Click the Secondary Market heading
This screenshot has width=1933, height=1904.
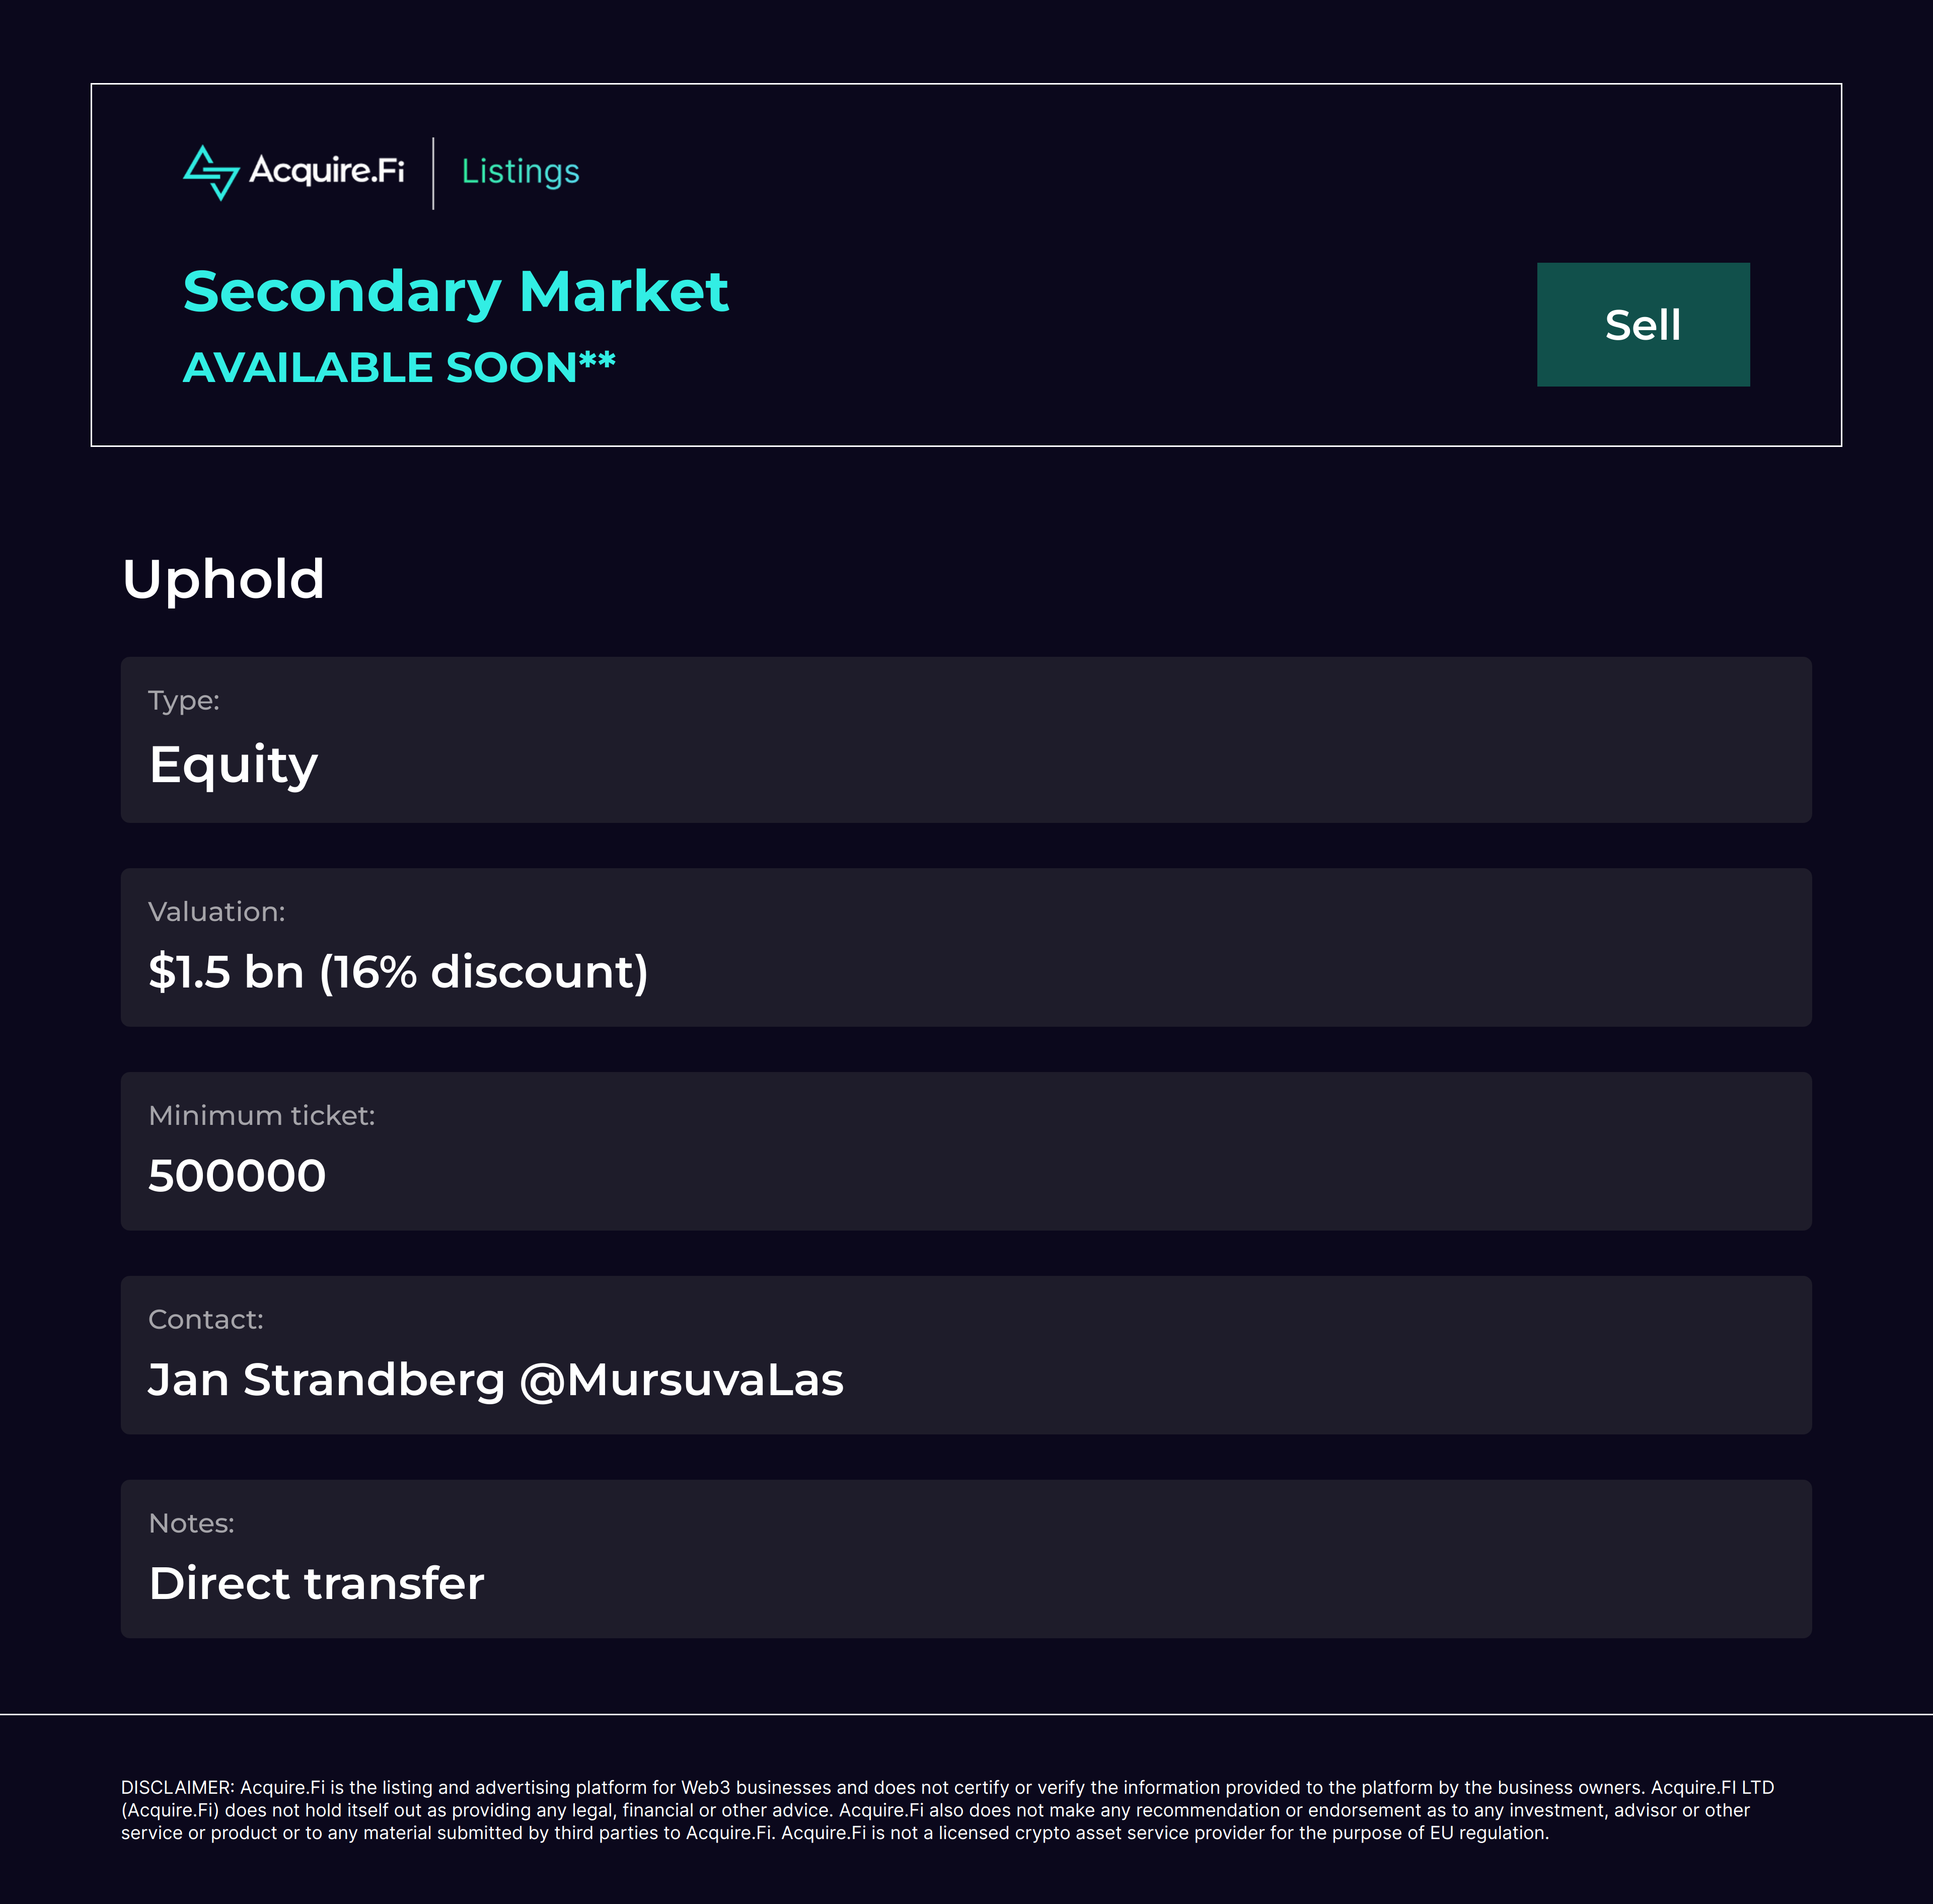click(455, 292)
